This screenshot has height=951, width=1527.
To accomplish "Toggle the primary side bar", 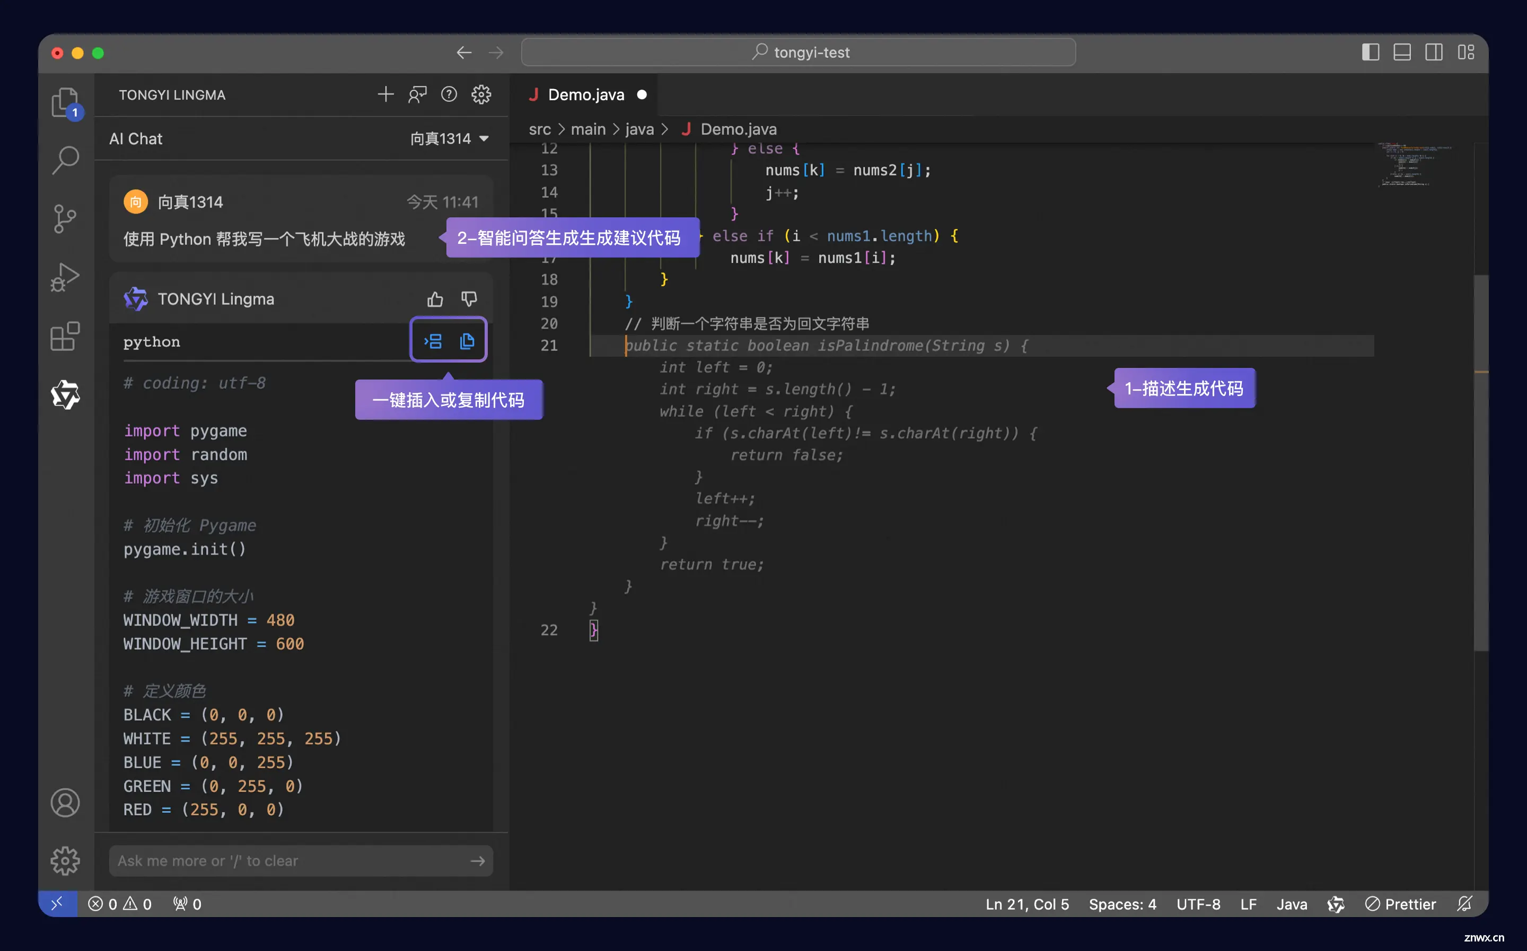I will coord(1371,52).
